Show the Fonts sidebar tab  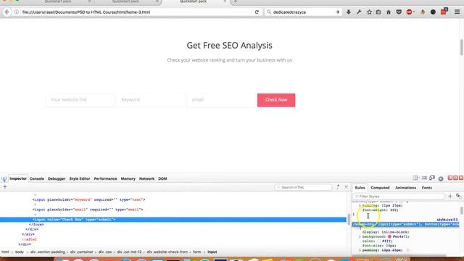click(427, 188)
